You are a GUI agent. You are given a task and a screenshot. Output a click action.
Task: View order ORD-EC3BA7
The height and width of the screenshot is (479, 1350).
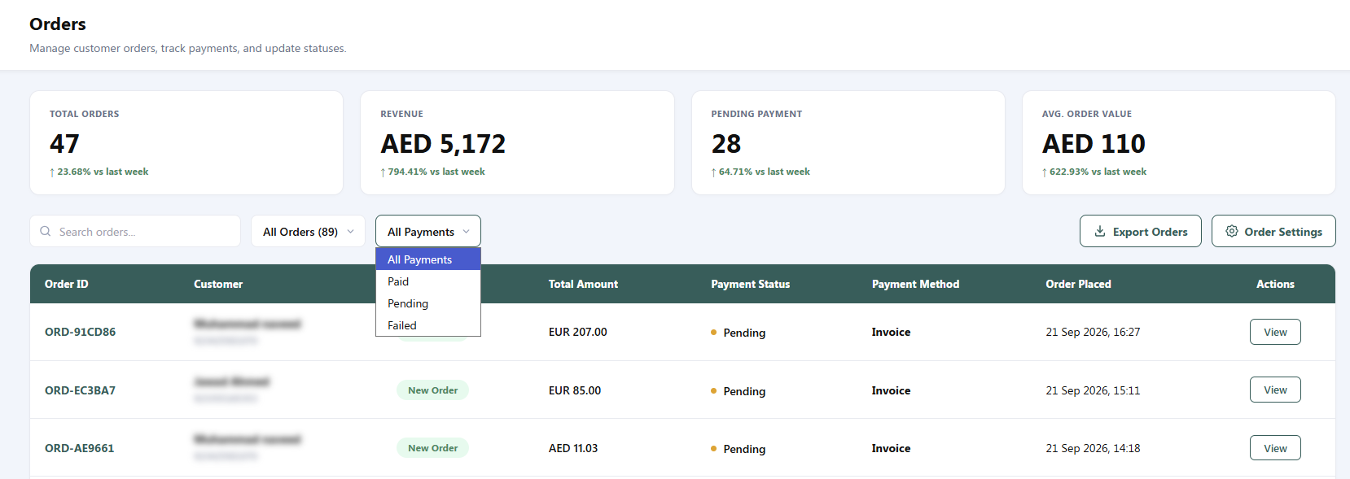tap(1275, 390)
